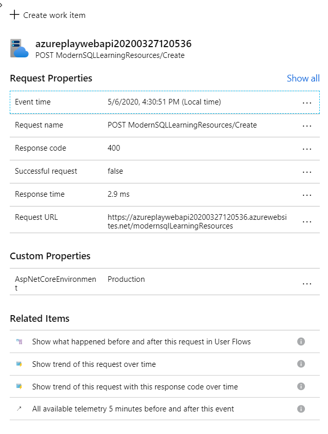This screenshot has height=434, width=328.
Task: Click the User Flows icon in Related Items
Action: tap(19, 341)
